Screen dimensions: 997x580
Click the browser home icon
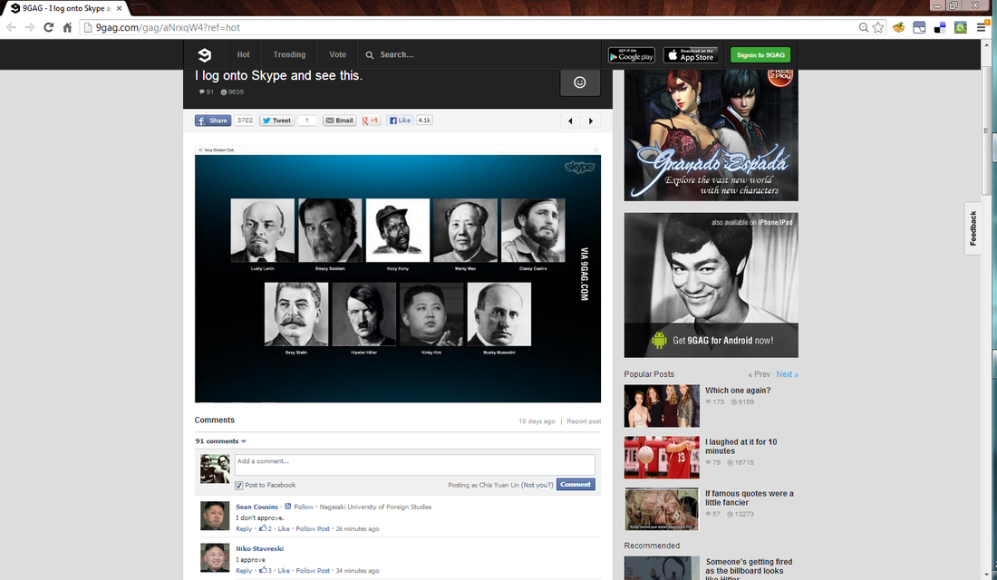tap(67, 27)
